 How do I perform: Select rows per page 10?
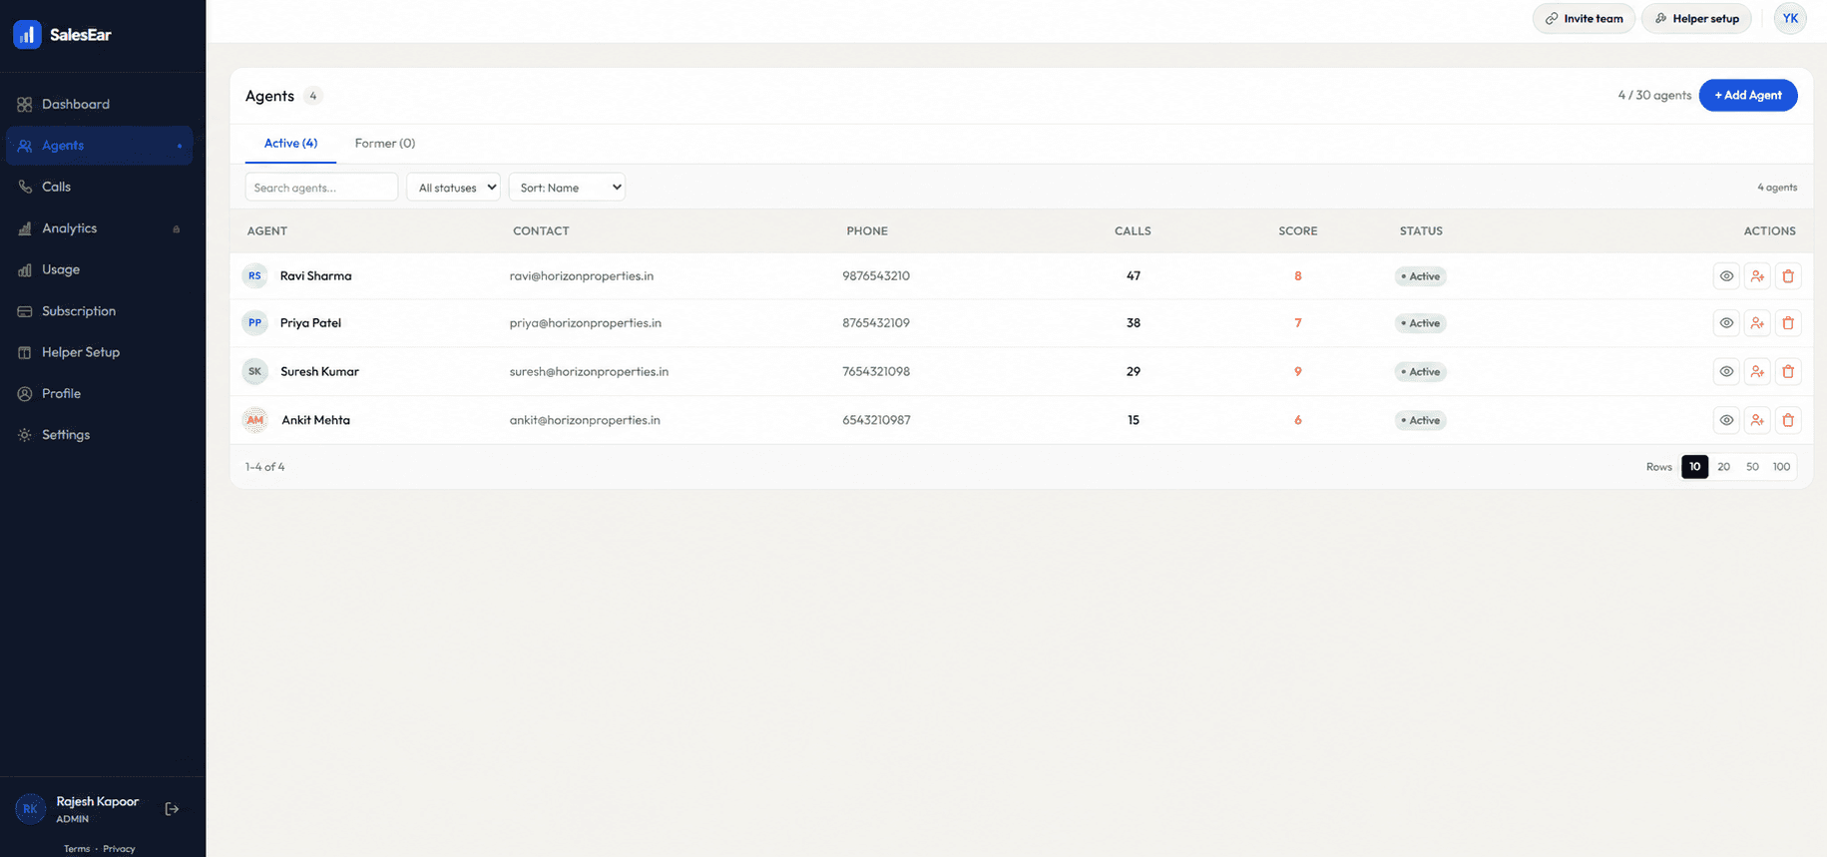(1694, 467)
